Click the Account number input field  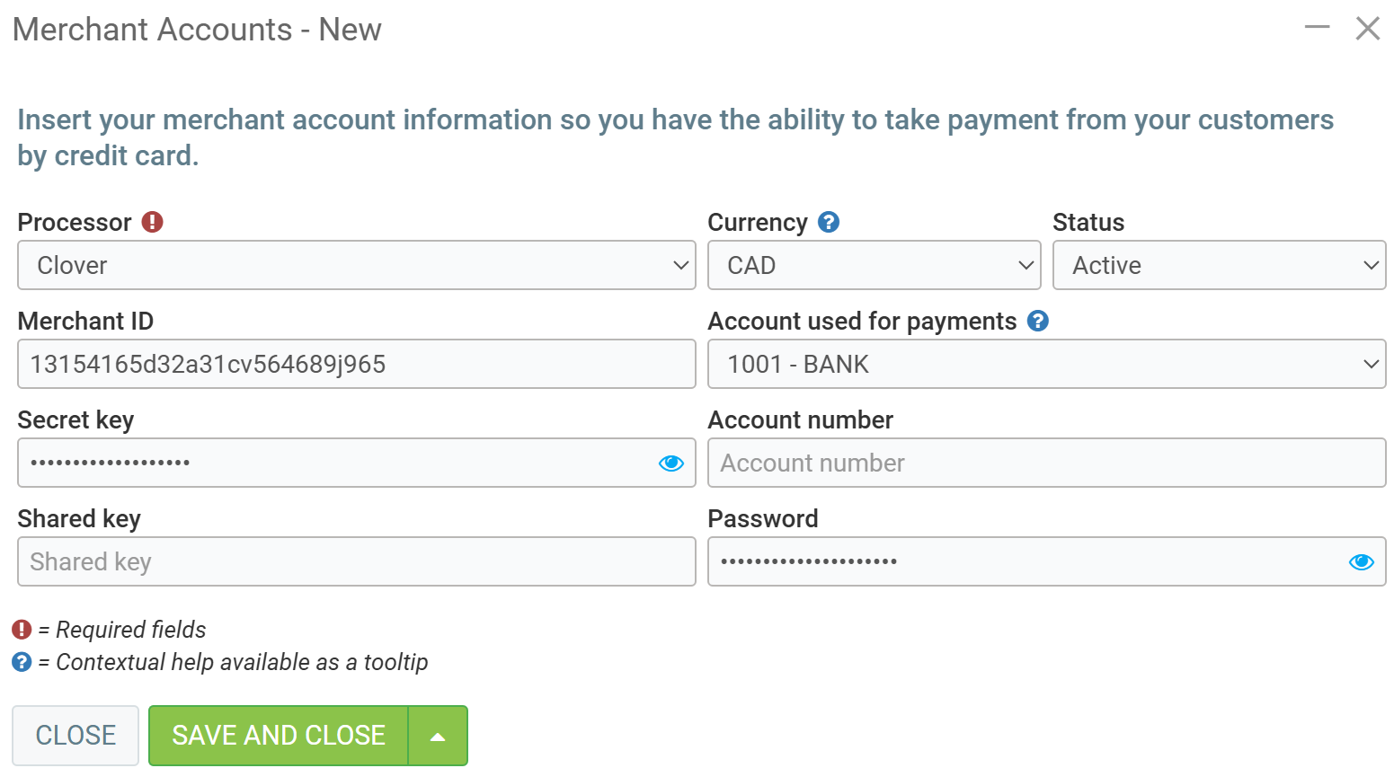click(x=1046, y=463)
